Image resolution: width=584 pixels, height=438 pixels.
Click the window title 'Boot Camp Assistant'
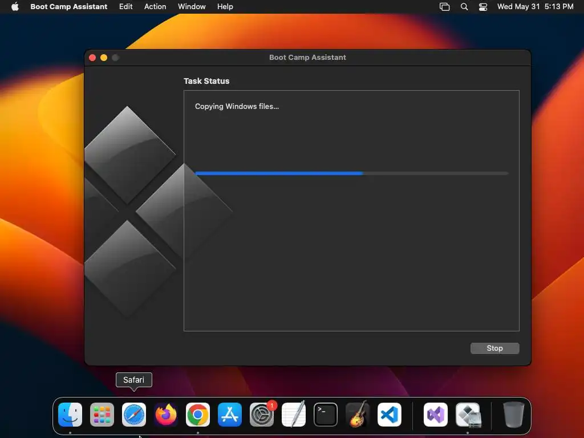click(x=307, y=58)
